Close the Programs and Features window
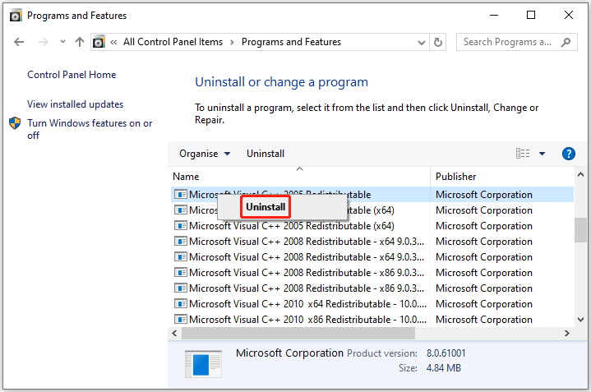 568,15
